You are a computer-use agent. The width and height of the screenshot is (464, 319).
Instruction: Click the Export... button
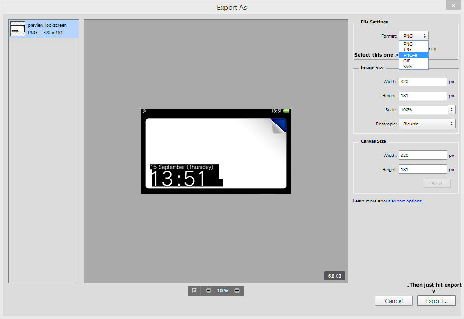pyautogui.click(x=436, y=301)
